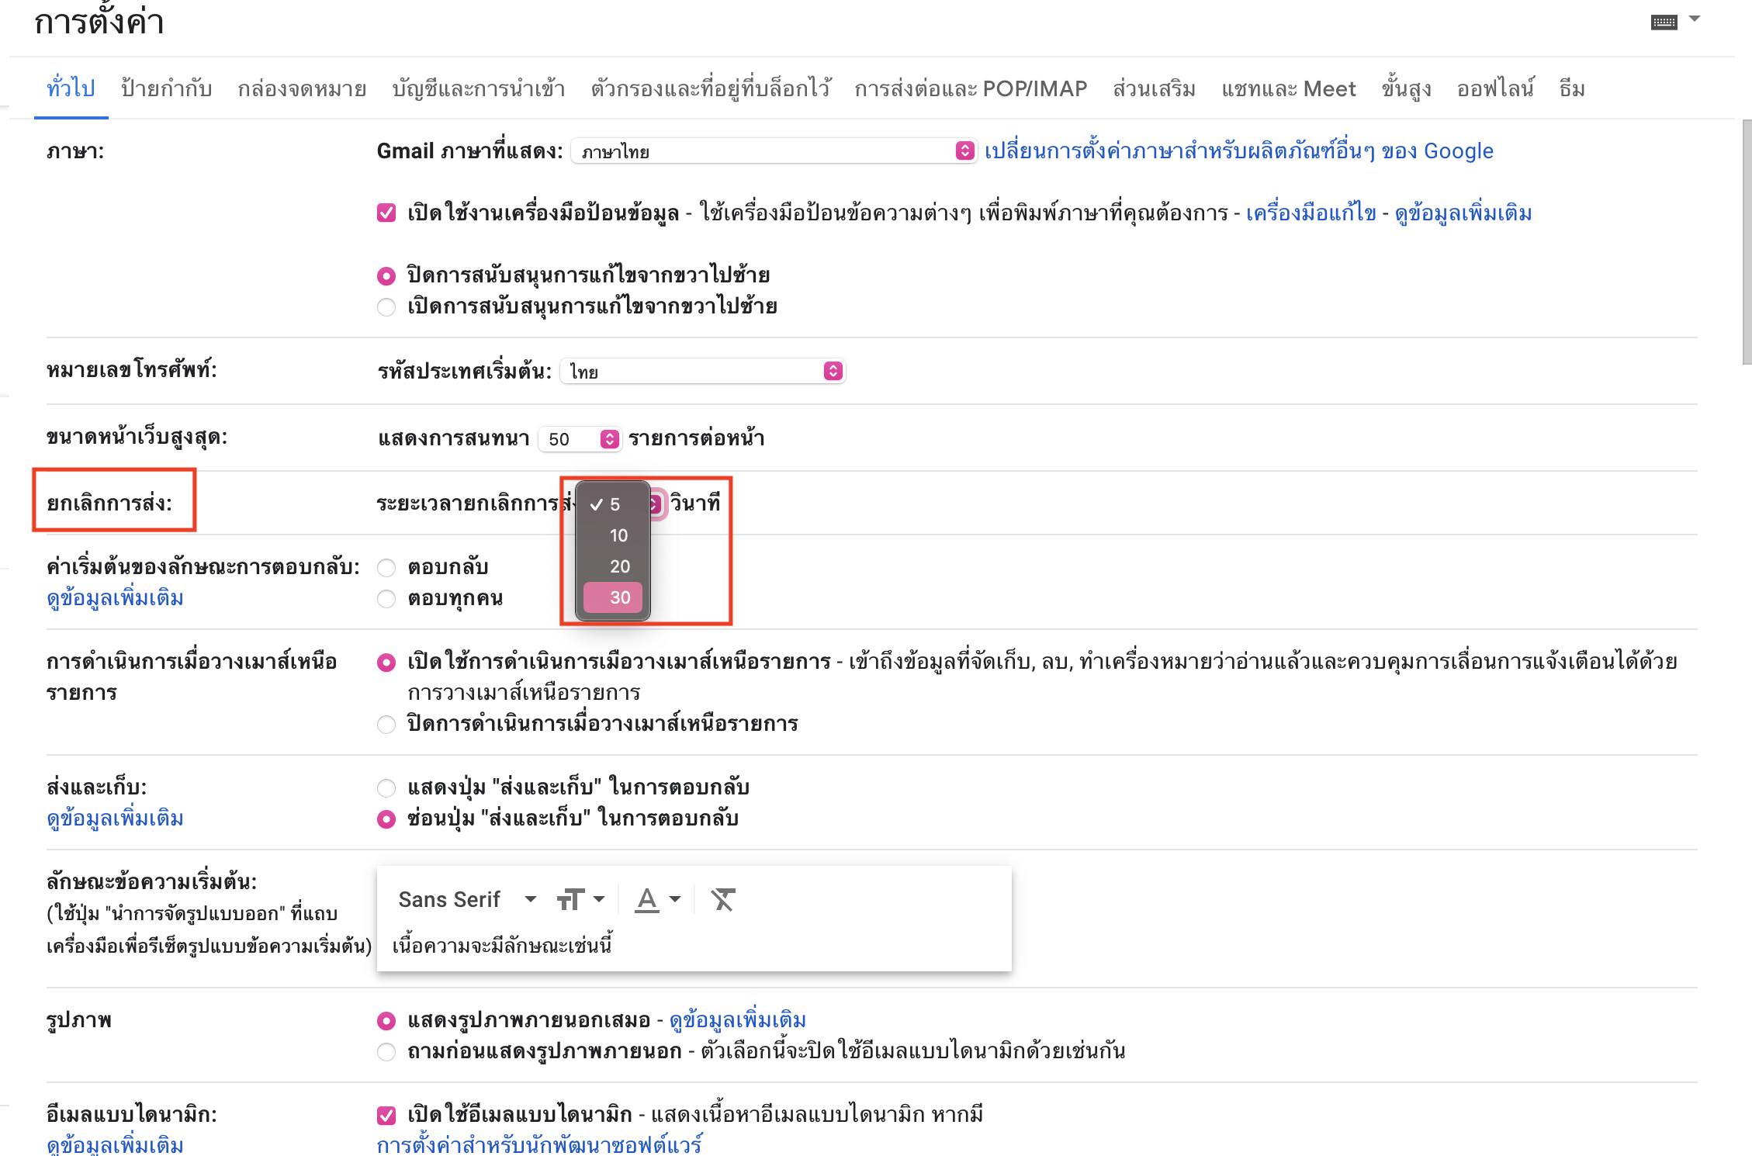Open the Sans Serif font dropdown
The width and height of the screenshot is (1752, 1156).
coord(467,899)
